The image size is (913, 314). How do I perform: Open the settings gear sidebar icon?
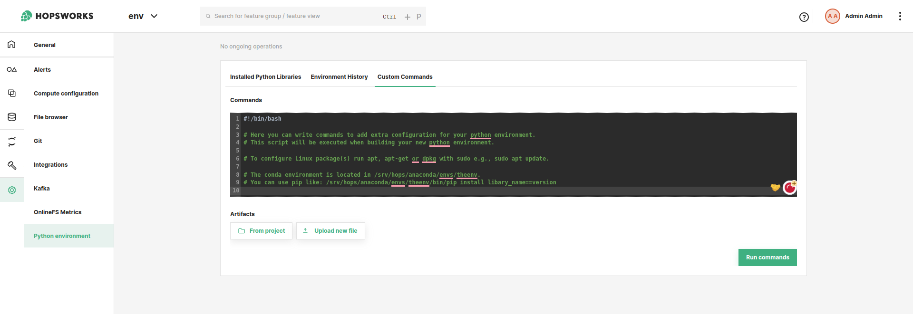12,190
